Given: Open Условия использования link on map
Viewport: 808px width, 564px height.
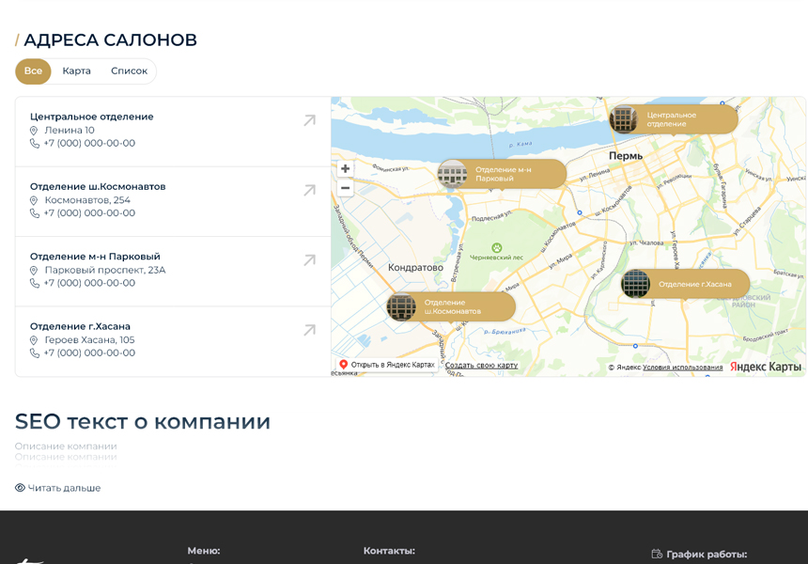Looking at the screenshot, I should pyautogui.click(x=682, y=368).
